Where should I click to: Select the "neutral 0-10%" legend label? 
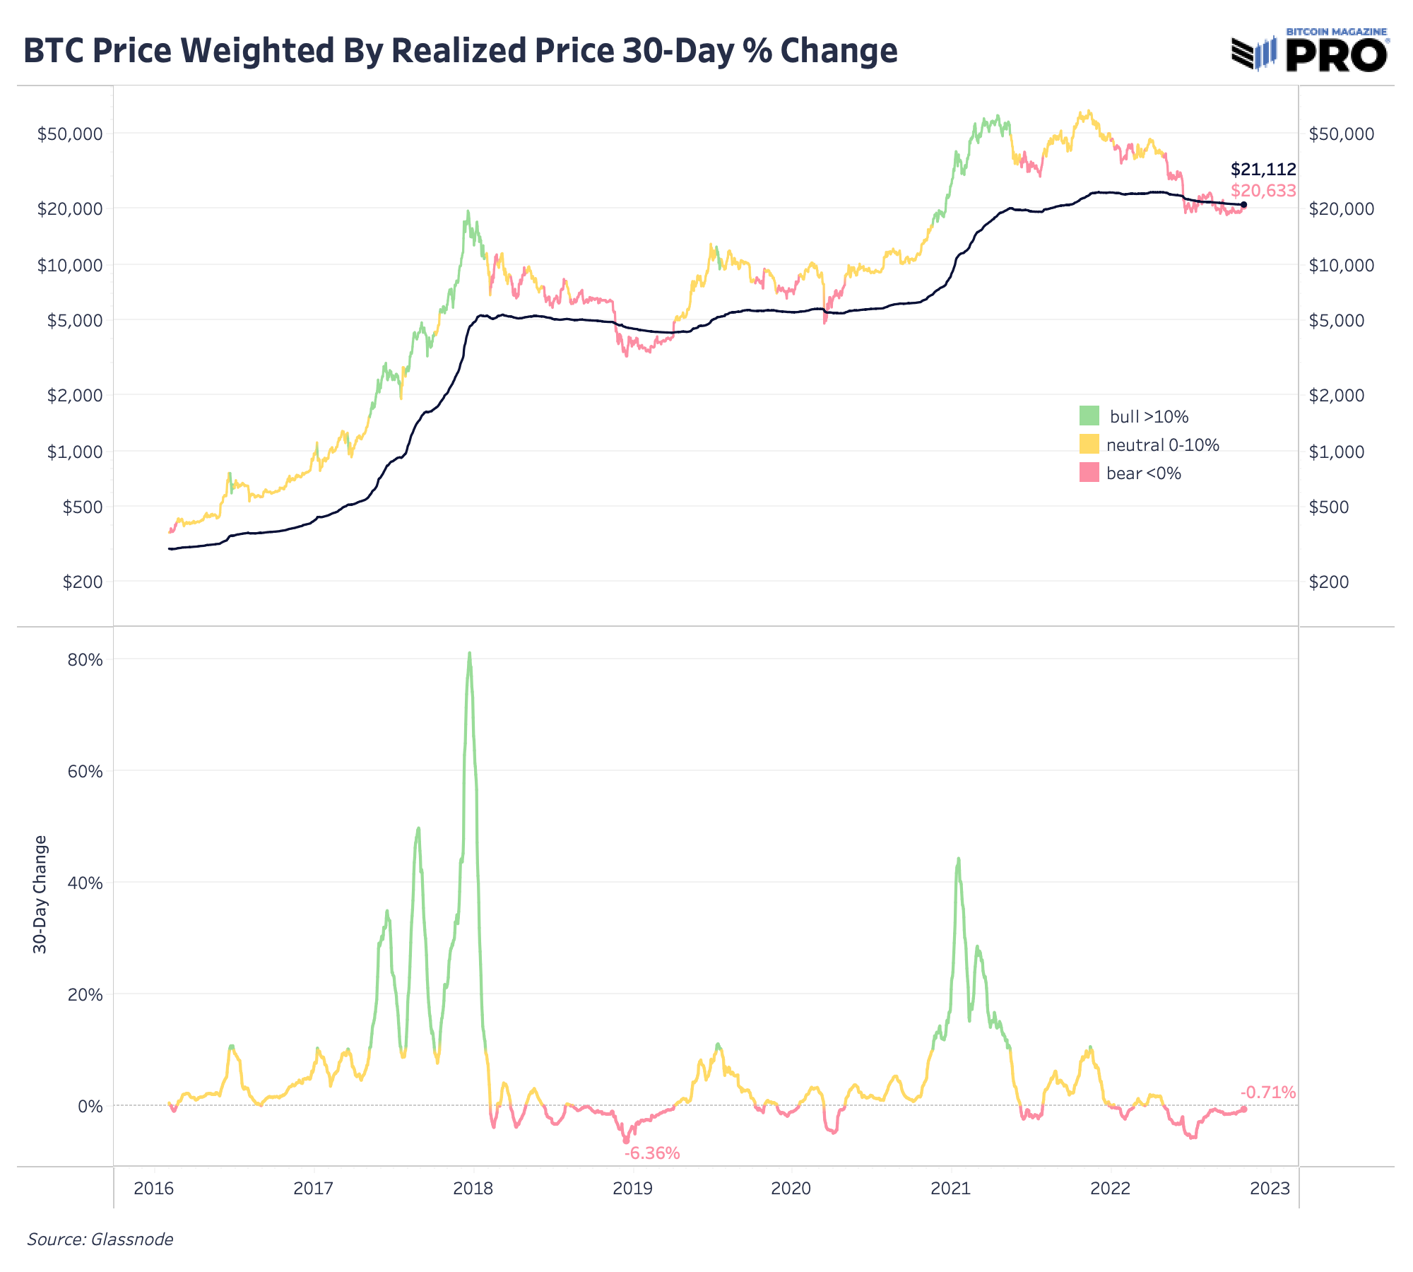point(1162,445)
